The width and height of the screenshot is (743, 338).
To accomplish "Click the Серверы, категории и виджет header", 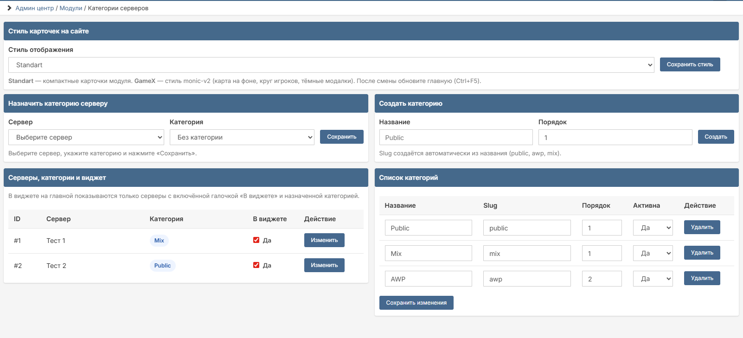I will [186, 178].
